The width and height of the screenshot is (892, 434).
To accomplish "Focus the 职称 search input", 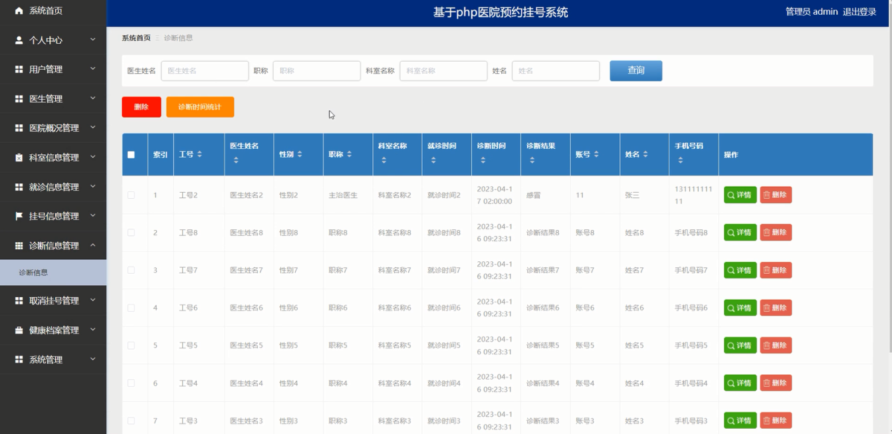I will pos(316,70).
